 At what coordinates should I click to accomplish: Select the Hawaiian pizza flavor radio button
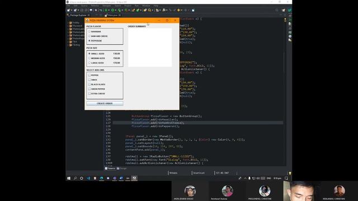click(x=89, y=31)
